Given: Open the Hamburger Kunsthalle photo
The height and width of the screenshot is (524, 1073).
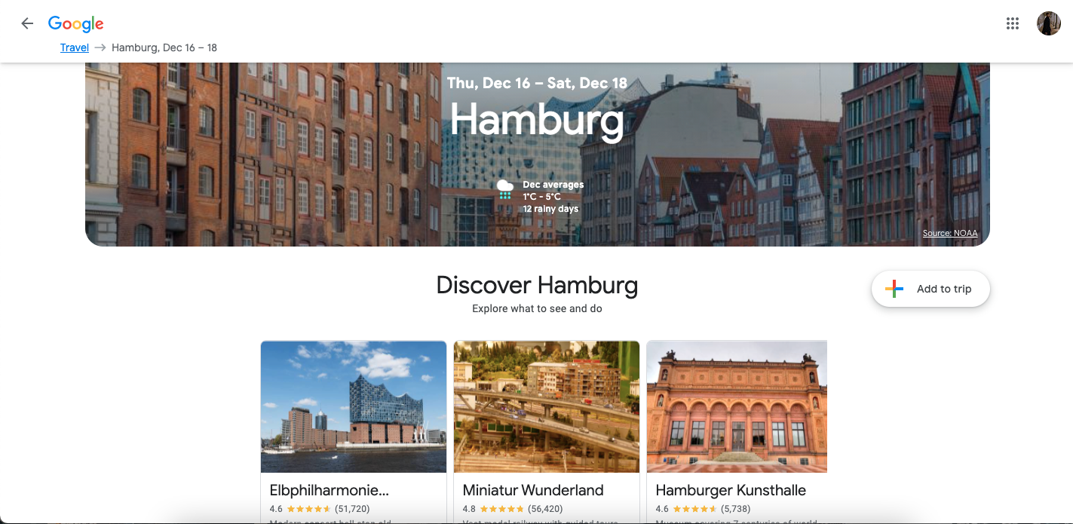Looking at the screenshot, I should click(x=737, y=406).
